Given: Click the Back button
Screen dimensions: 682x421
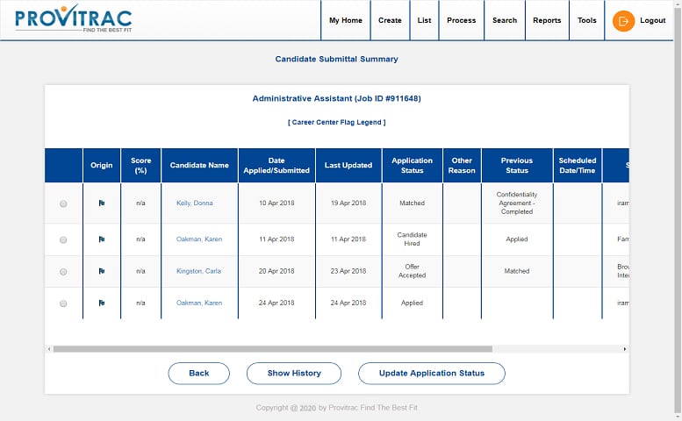Looking at the screenshot, I should pyautogui.click(x=198, y=374).
